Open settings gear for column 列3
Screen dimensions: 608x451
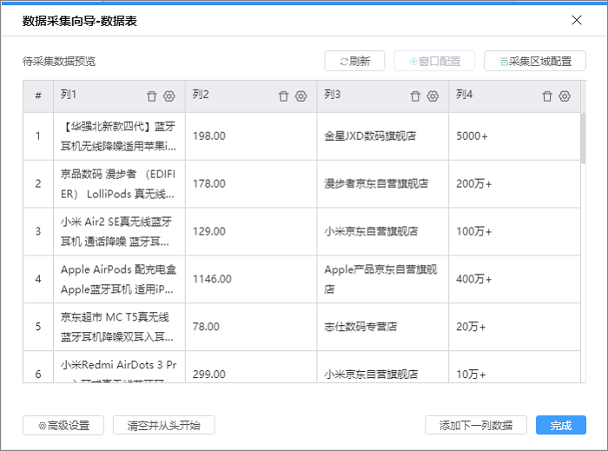433,96
